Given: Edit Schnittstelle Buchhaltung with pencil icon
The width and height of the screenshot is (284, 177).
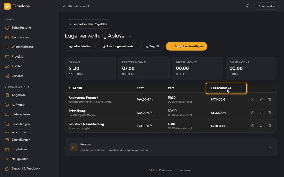Looking at the screenshot, I should tap(261, 126).
